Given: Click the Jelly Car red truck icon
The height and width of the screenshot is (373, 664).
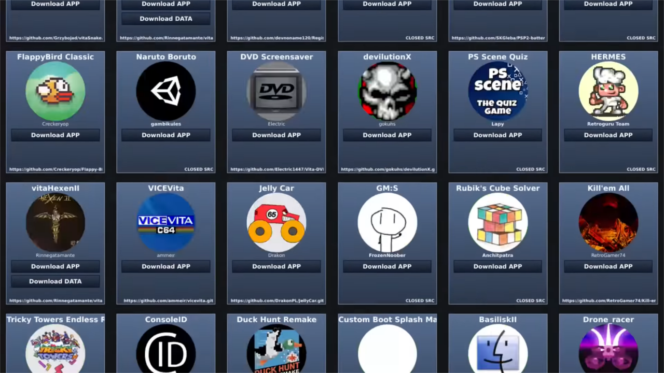Looking at the screenshot, I should pyautogui.click(x=276, y=222).
